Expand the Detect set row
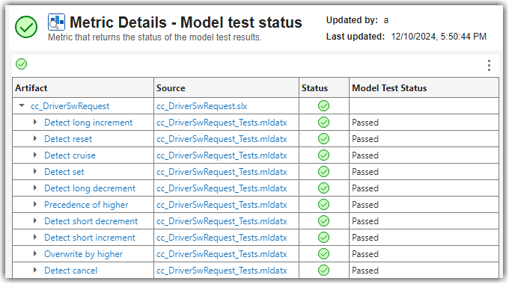 coord(35,171)
